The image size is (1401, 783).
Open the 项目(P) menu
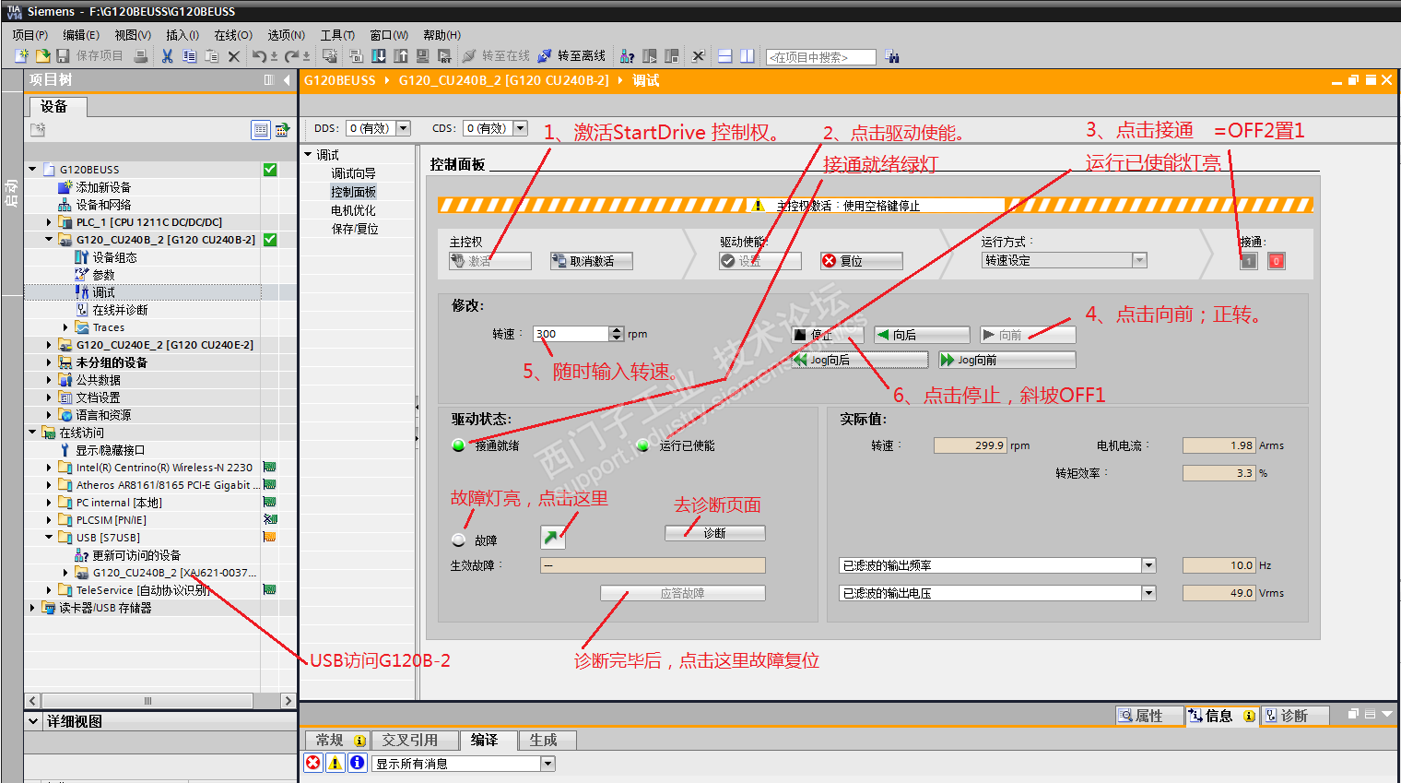30,35
